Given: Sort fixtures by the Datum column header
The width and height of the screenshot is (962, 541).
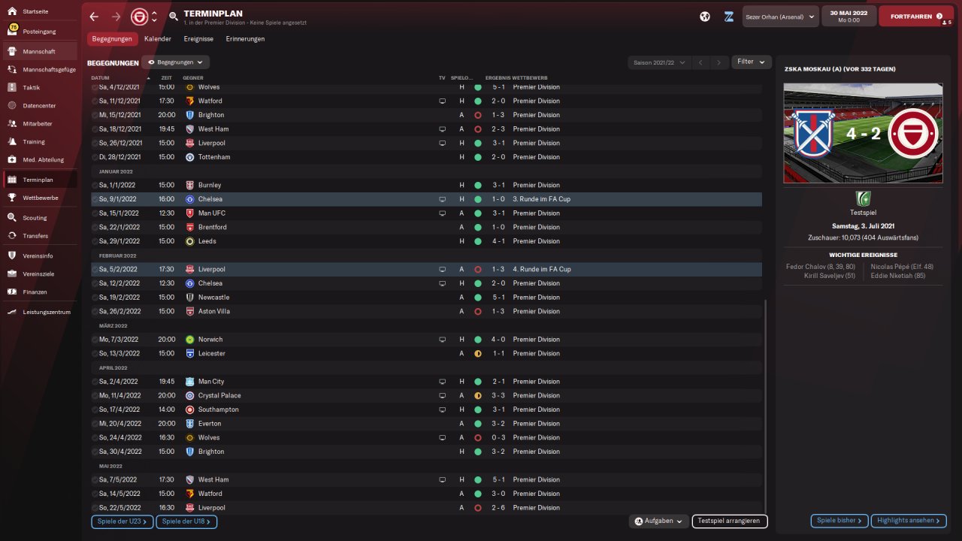Looking at the screenshot, I should point(100,78).
